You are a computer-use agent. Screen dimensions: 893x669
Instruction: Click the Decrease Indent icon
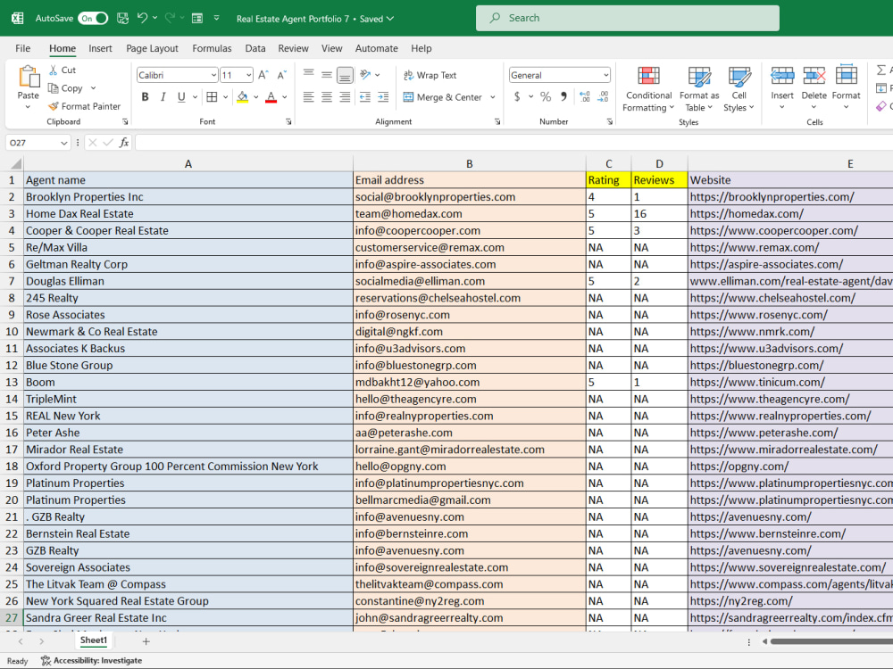click(365, 97)
